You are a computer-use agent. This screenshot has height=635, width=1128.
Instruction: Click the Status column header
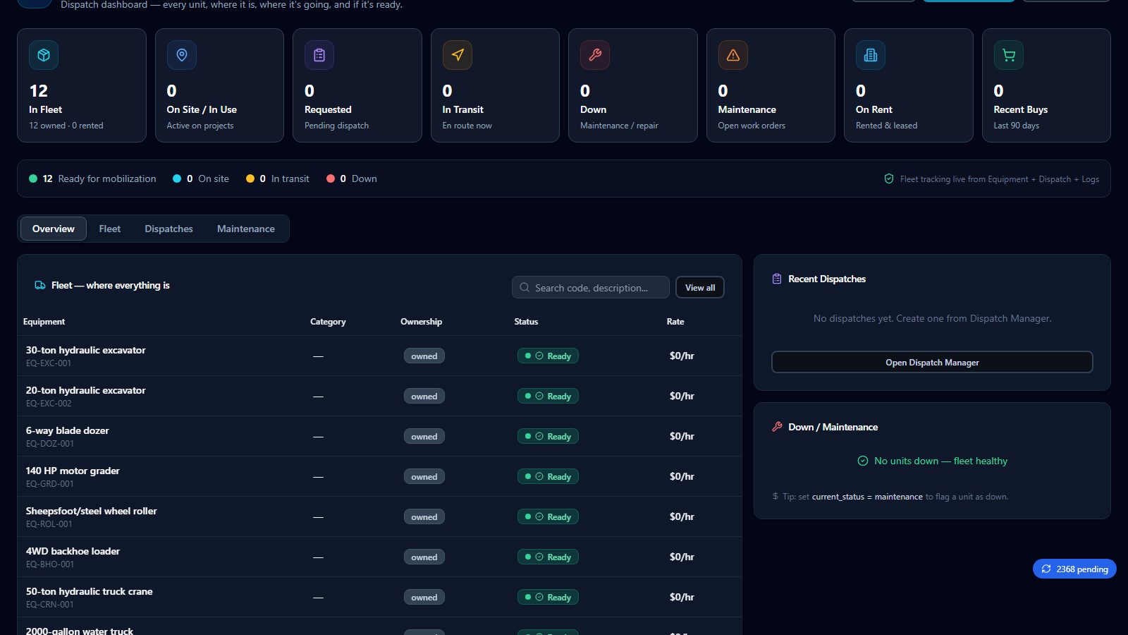pyautogui.click(x=526, y=321)
